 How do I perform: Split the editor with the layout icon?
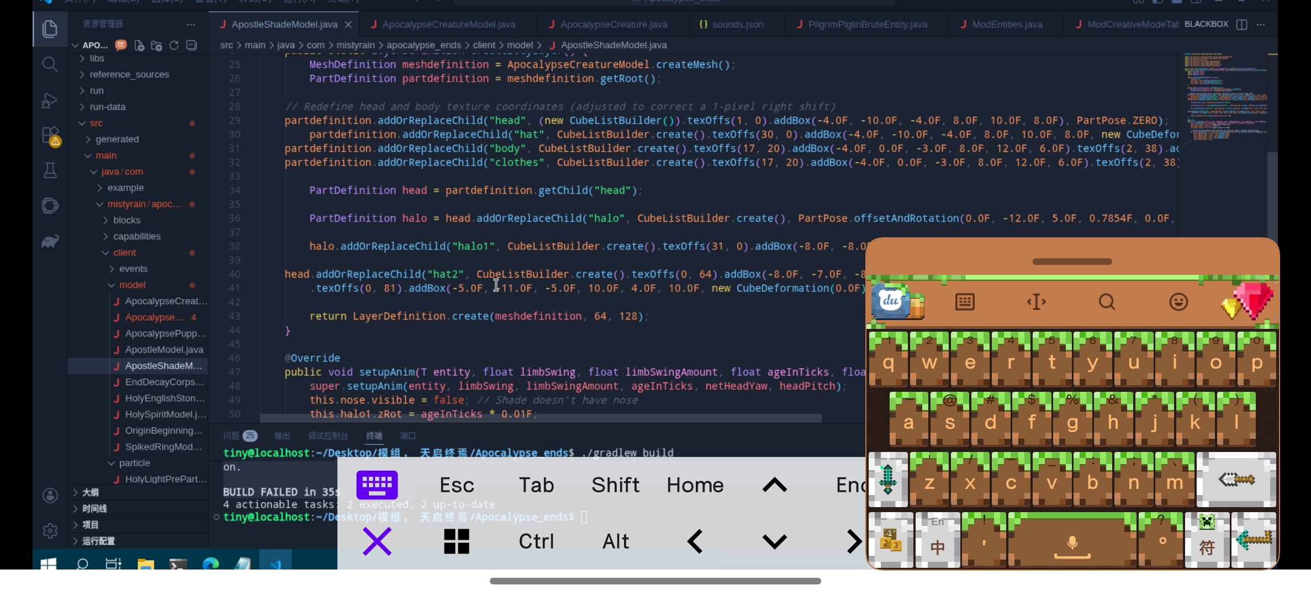(x=1242, y=24)
